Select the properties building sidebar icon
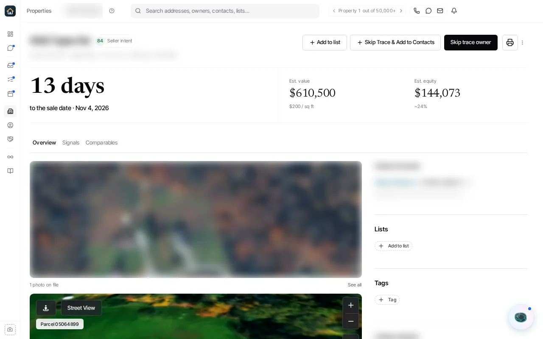 pyautogui.click(x=10, y=111)
